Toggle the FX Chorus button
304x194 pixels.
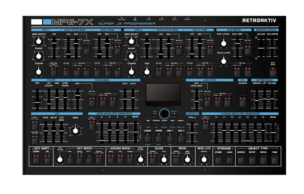click(x=242, y=102)
